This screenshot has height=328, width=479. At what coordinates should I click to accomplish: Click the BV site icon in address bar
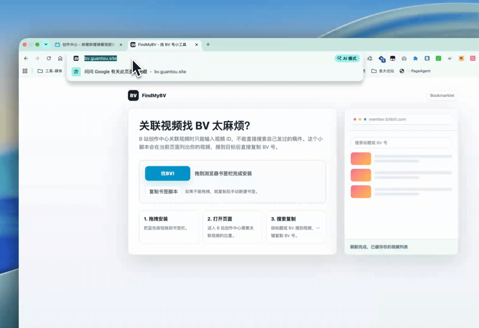[76, 58]
